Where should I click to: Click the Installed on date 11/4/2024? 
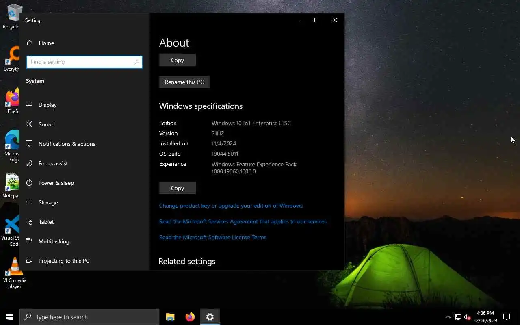(x=224, y=143)
